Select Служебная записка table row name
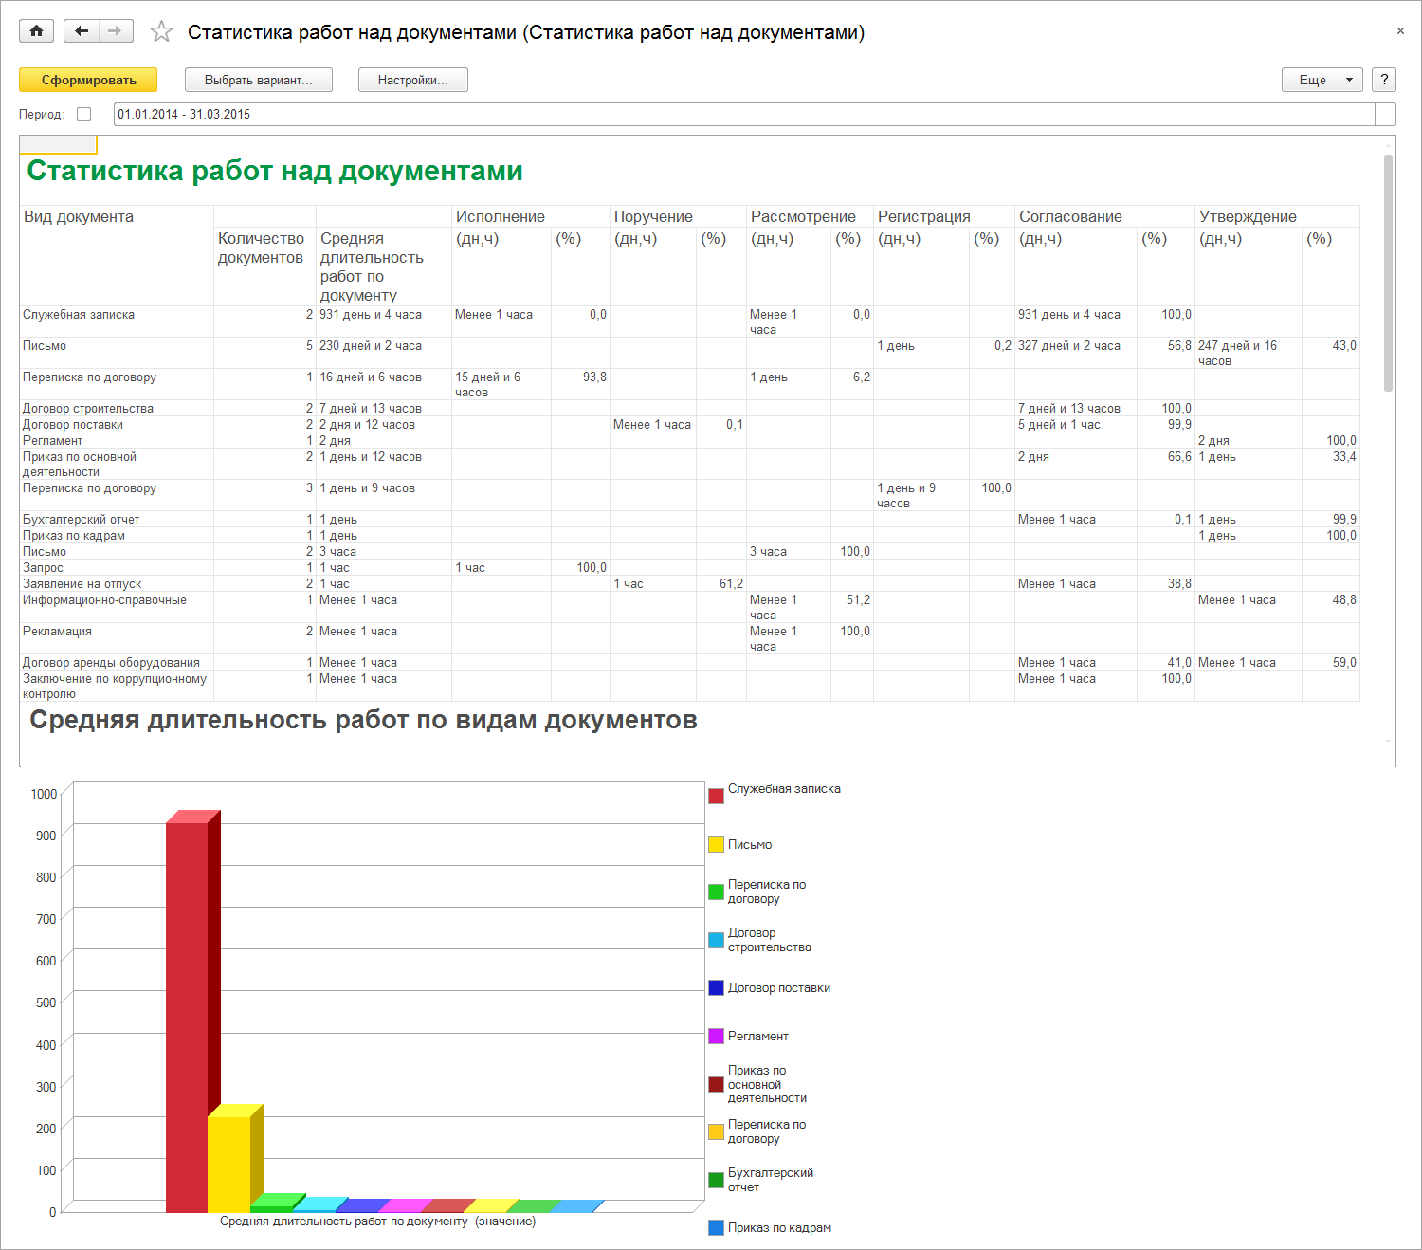Screen dimensions: 1422x1250 click(x=79, y=314)
